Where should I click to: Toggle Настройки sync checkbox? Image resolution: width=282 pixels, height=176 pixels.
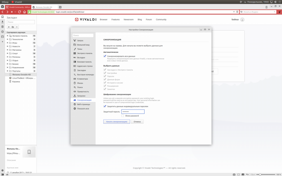[x=105, y=73]
